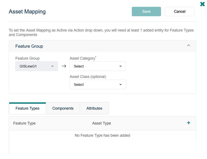
Task: Click the plus icon to add a Feature Type
Action: [x=189, y=123]
